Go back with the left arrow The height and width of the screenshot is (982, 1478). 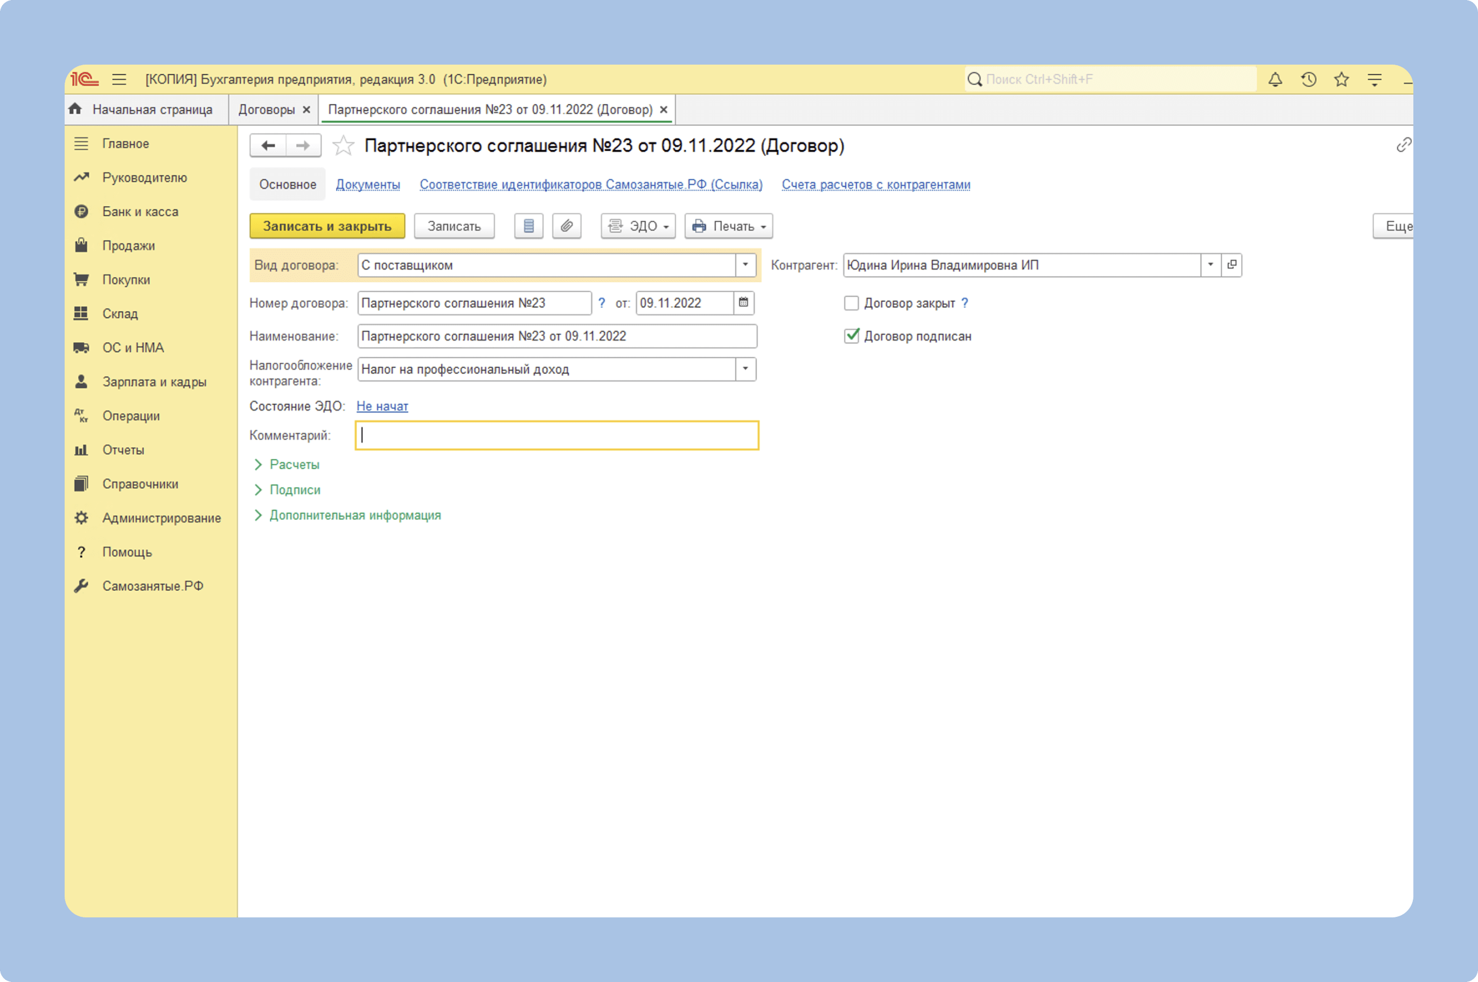[268, 145]
